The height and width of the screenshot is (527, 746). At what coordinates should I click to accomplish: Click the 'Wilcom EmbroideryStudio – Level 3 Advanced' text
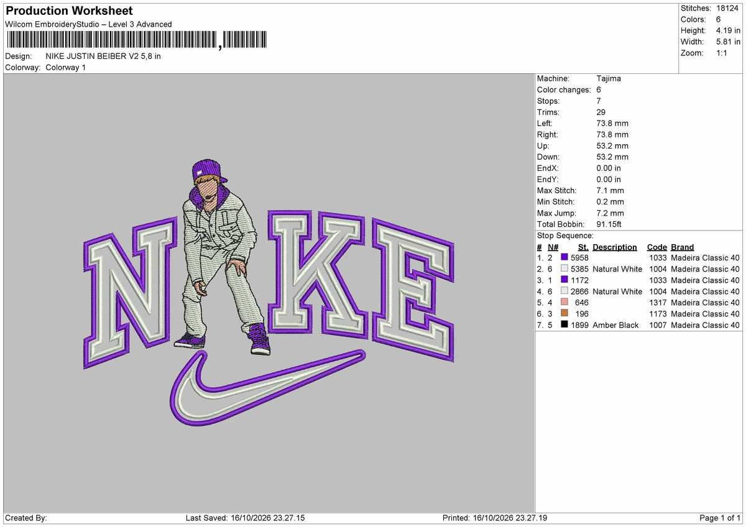(x=88, y=24)
